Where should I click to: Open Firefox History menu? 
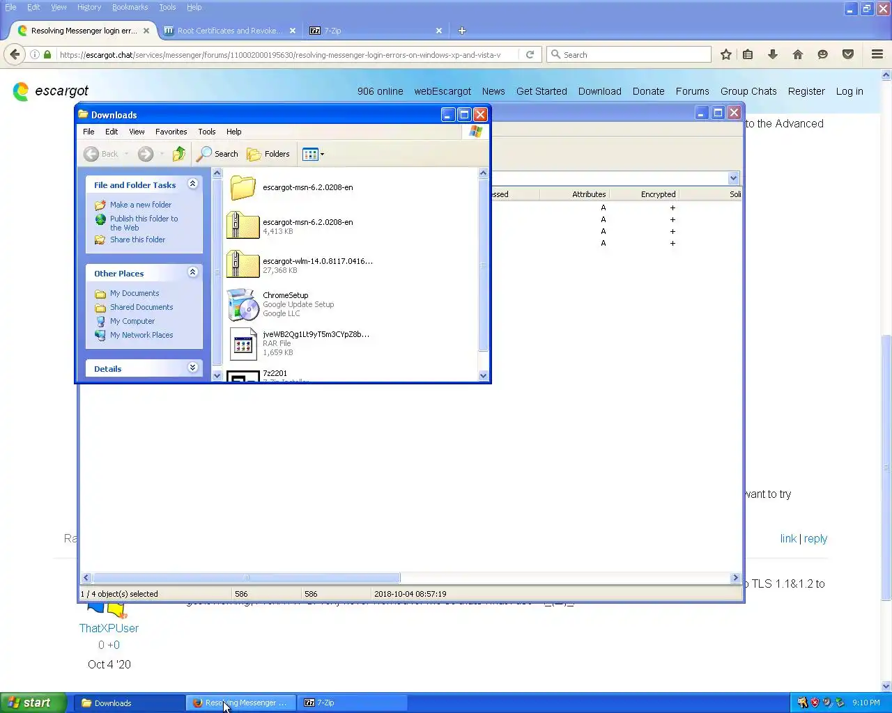coord(89,7)
